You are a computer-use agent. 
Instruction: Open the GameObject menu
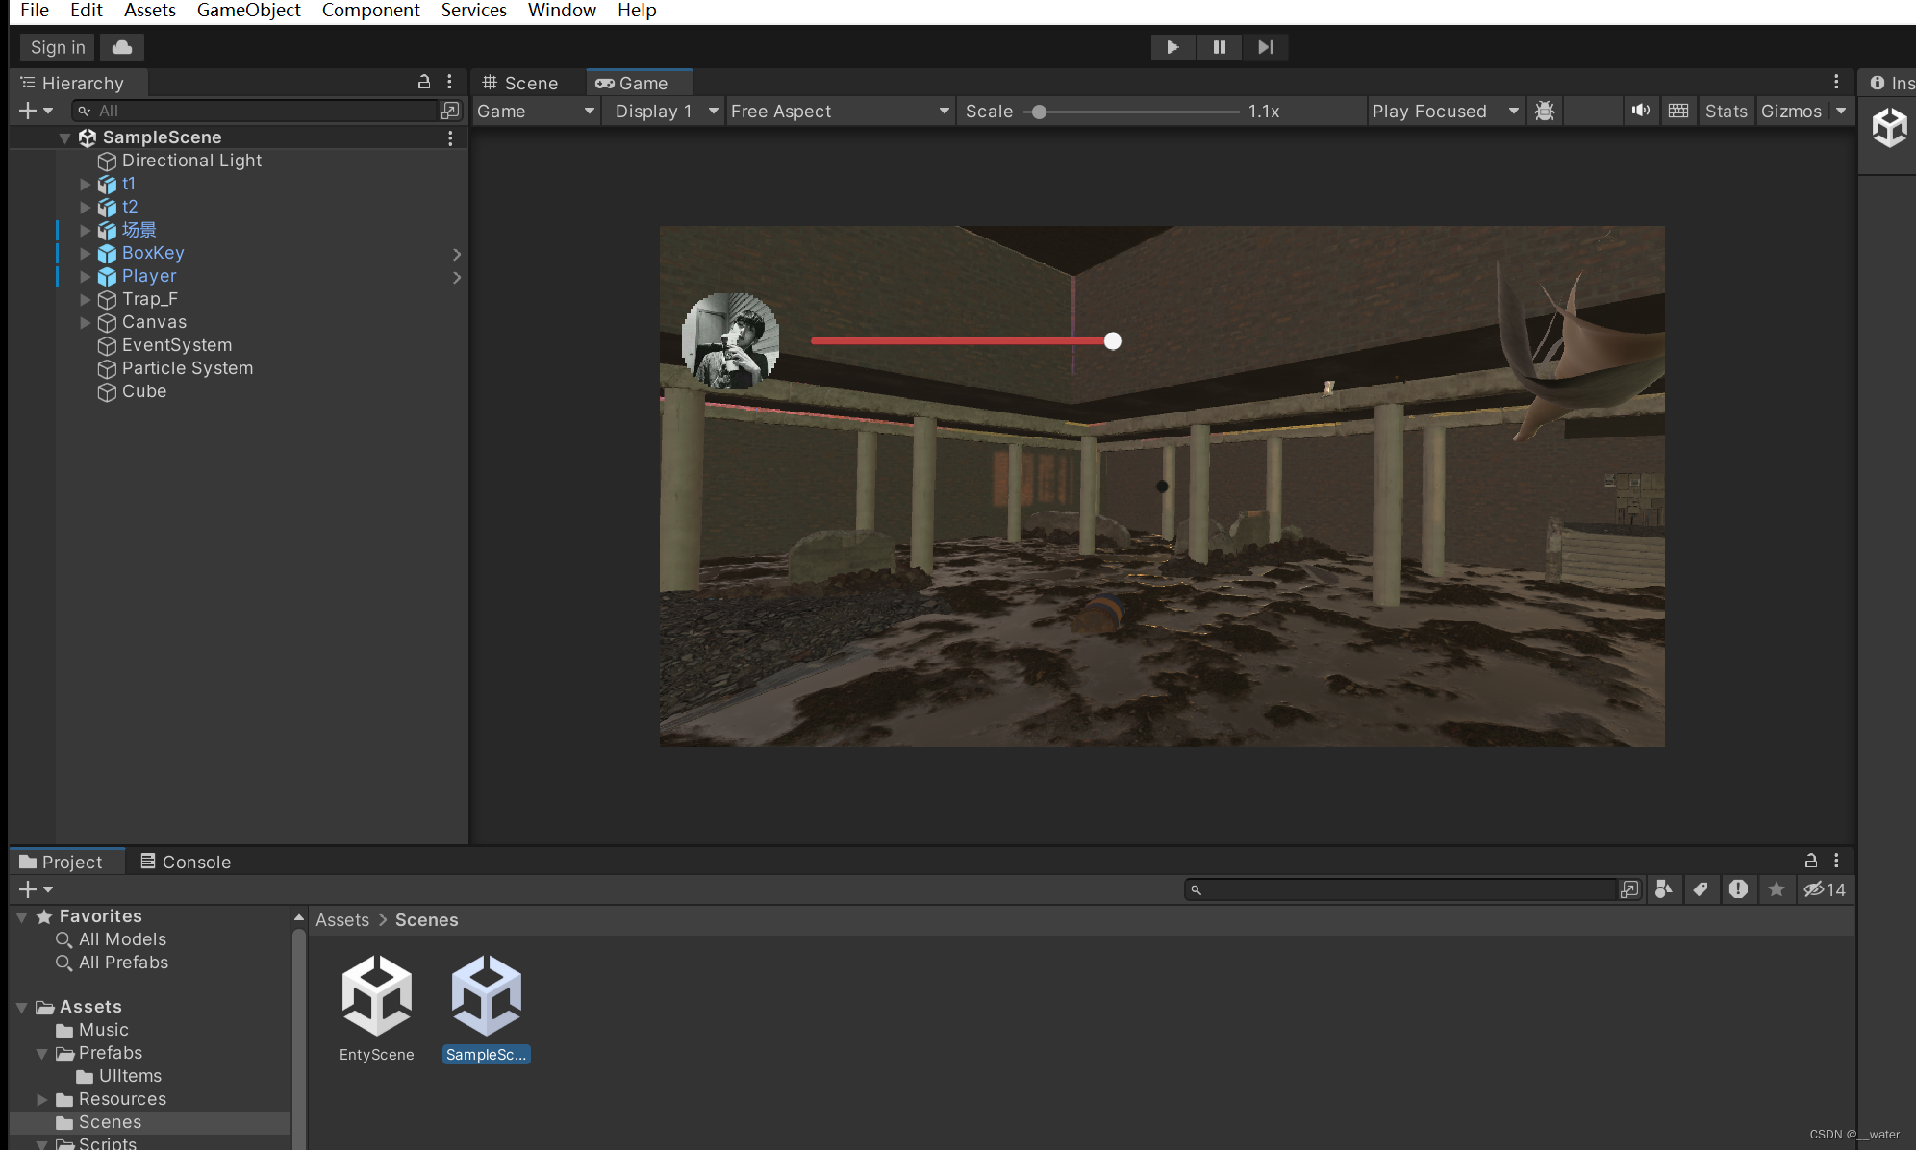248,11
